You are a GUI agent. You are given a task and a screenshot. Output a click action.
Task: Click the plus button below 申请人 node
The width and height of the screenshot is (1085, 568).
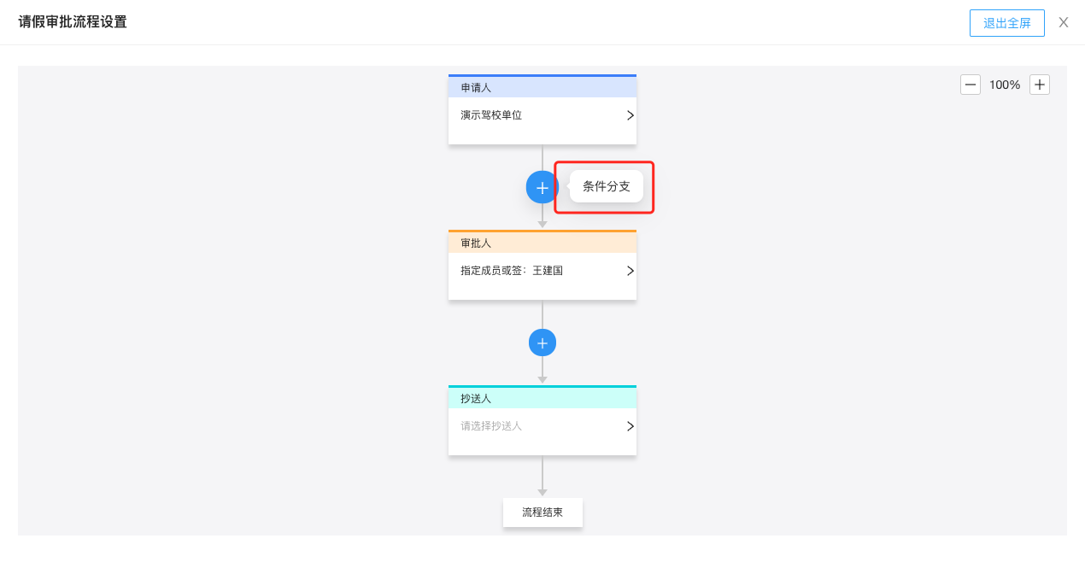542,187
